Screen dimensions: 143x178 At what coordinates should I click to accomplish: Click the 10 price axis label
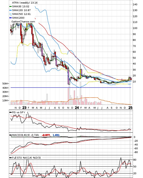pyautogui.click(x=134, y=81)
